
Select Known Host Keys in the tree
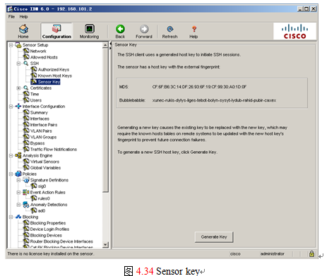(x=55, y=76)
